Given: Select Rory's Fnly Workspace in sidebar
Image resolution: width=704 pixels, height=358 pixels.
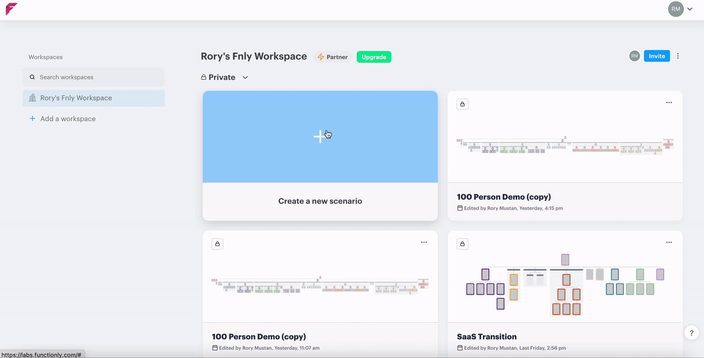Looking at the screenshot, I should (94, 98).
